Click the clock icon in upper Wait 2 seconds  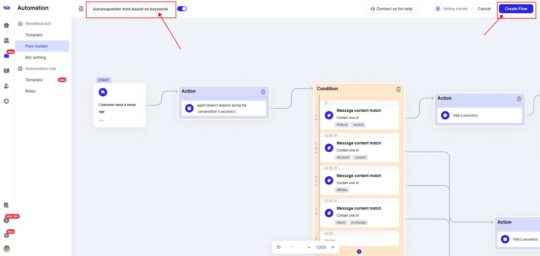click(x=445, y=115)
